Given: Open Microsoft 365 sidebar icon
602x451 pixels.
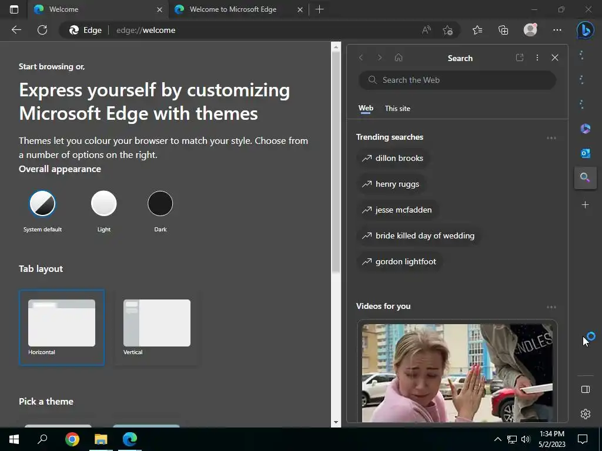Looking at the screenshot, I should click(x=585, y=129).
